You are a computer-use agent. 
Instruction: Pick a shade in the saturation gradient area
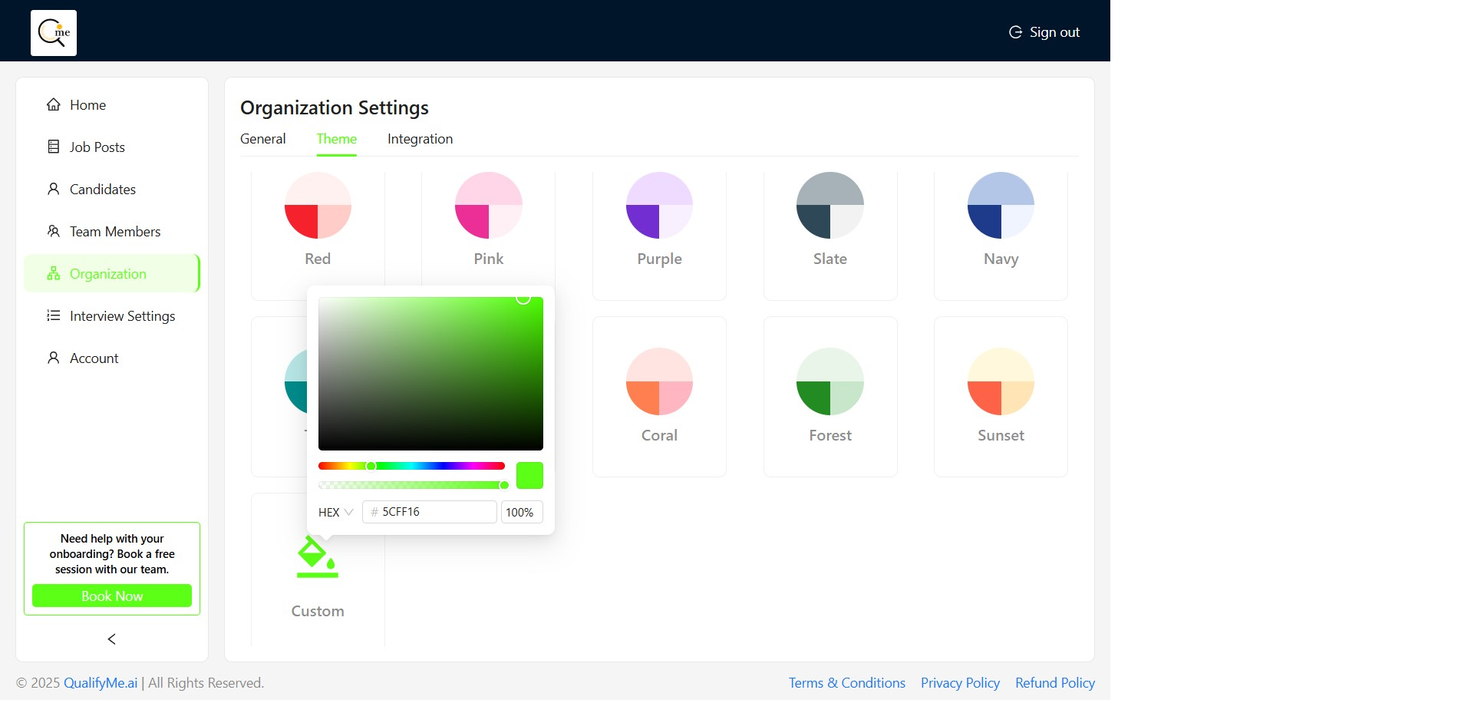tap(430, 374)
